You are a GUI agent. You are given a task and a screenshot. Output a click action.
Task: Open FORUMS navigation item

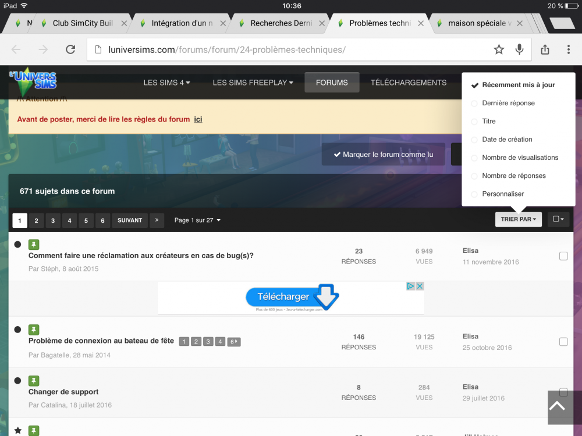click(332, 83)
